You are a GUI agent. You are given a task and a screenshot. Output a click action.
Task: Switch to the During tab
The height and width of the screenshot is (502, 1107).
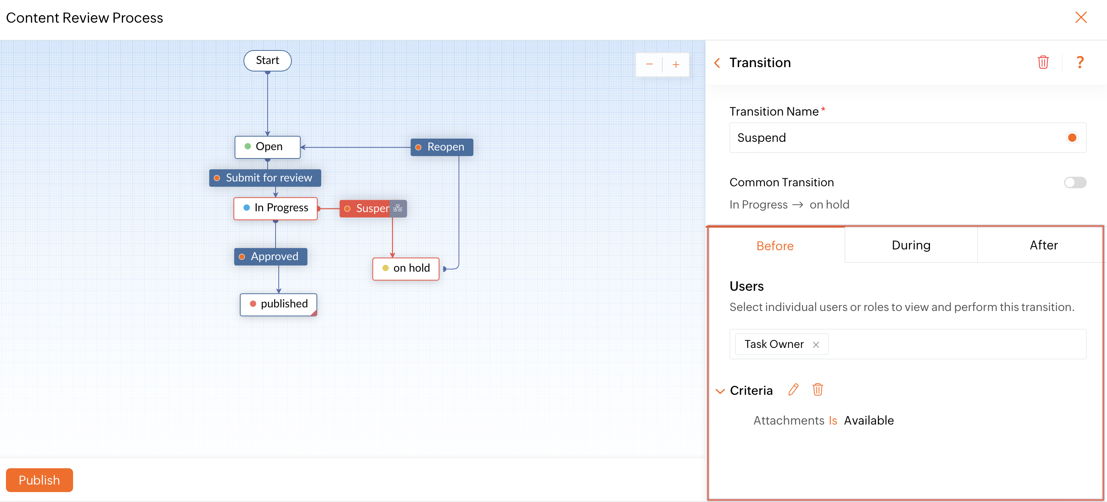click(910, 245)
